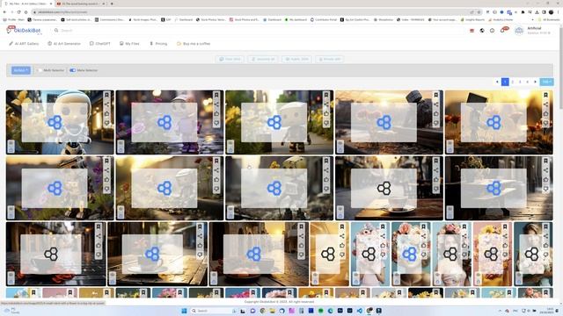Like the fifth image in the top row
The height and width of the screenshot is (316, 563).
(x=545, y=113)
